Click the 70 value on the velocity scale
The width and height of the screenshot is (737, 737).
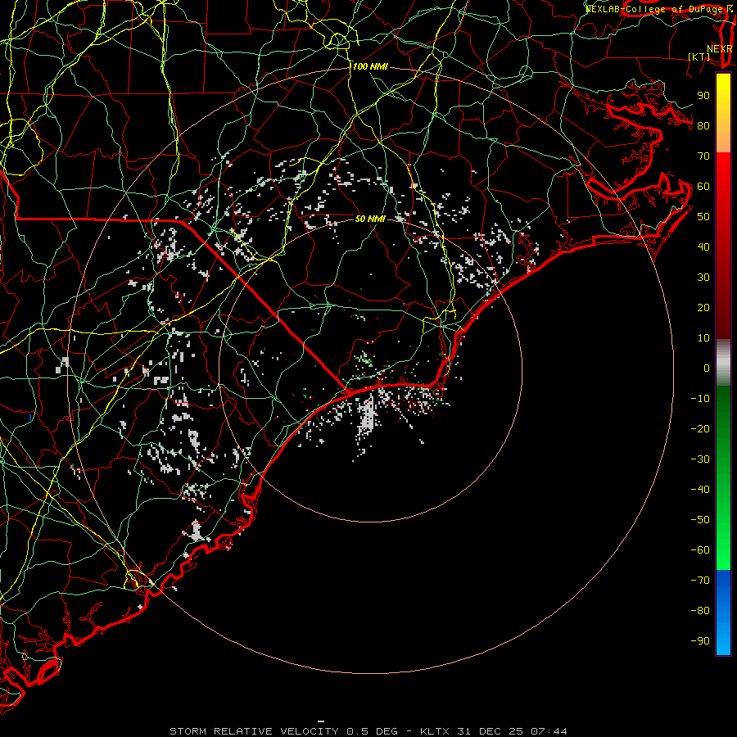point(703,156)
